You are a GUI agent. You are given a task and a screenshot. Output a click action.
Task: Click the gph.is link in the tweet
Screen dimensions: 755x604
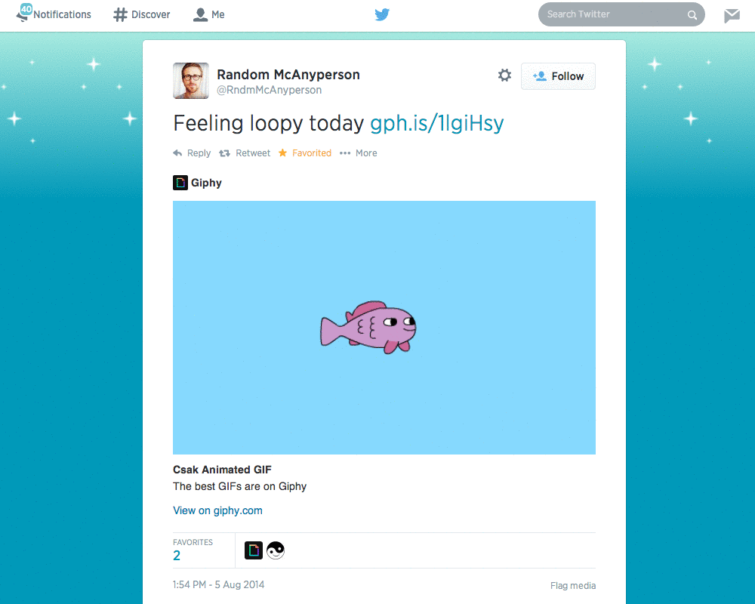click(x=436, y=122)
